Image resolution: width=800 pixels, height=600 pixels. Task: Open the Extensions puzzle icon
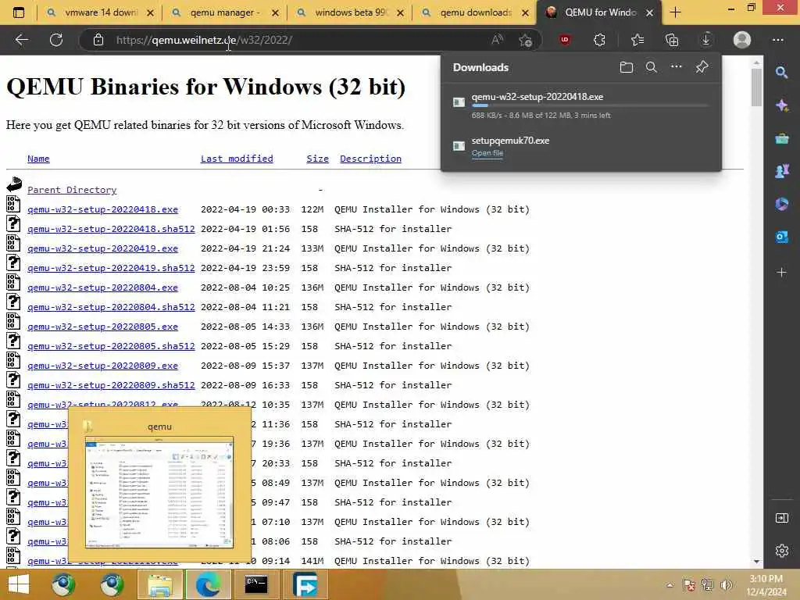[x=599, y=40]
